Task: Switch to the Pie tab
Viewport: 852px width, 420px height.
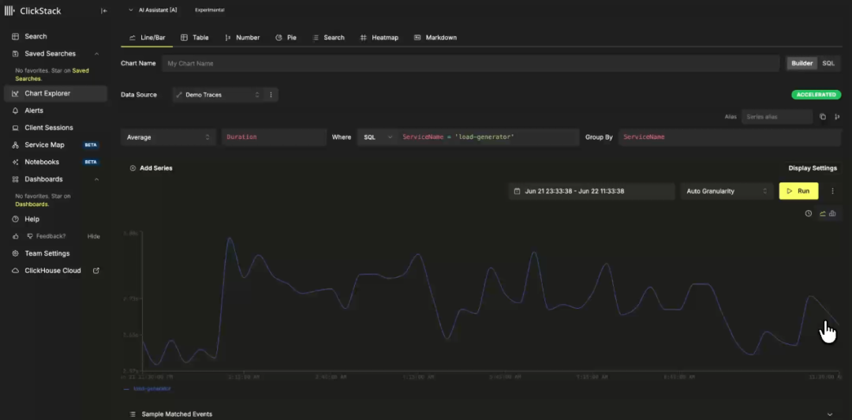Action: click(286, 38)
